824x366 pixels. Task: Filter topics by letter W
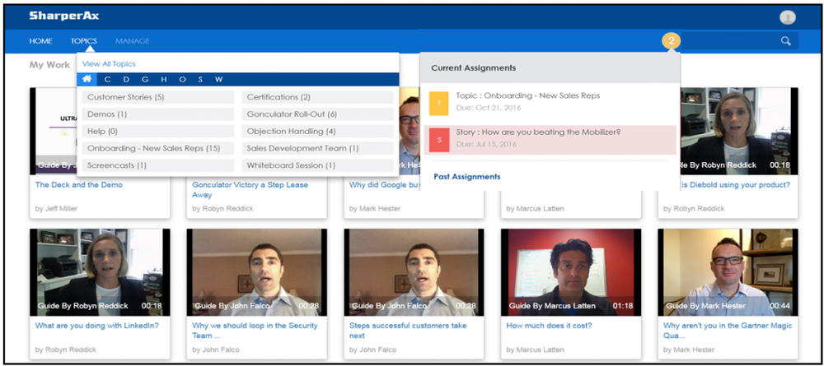(x=218, y=80)
